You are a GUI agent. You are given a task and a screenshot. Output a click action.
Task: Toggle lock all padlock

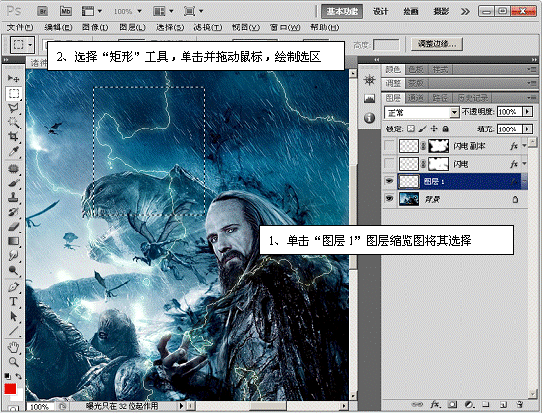pos(446,129)
